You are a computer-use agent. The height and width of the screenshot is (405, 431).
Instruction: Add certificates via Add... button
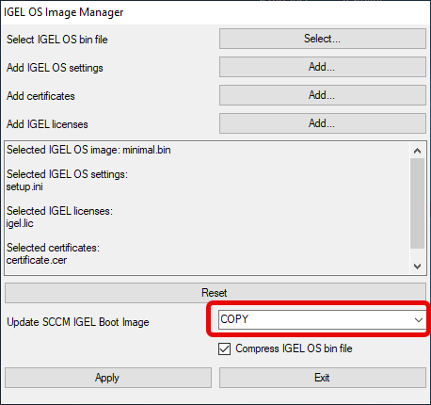coord(323,95)
